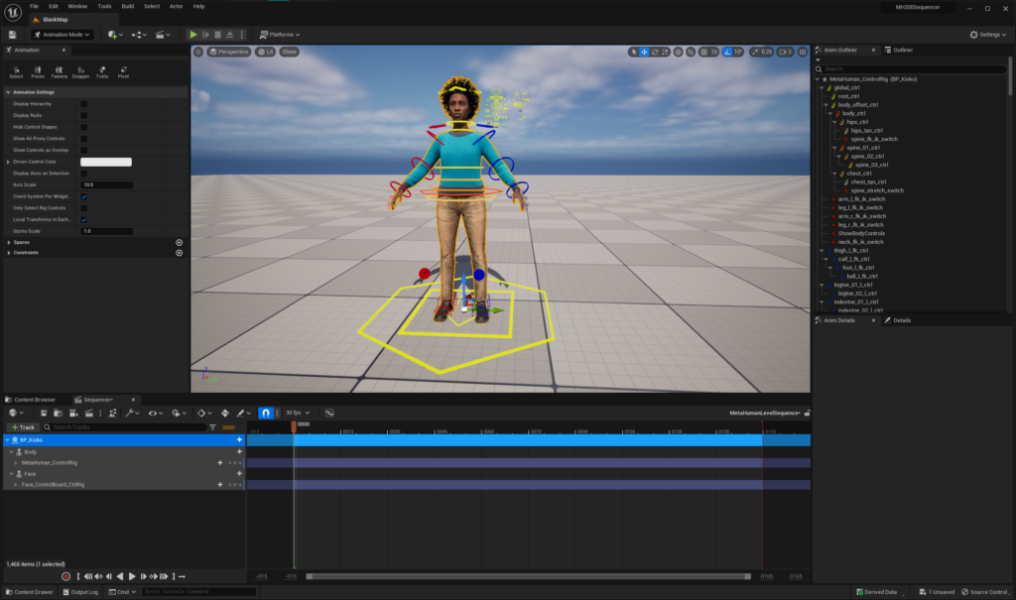Image resolution: width=1016 pixels, height=600 pixels.
Task: Enable the Display Hierarchy checkbox
Action: pyautogui.click(x=83, y=104)
